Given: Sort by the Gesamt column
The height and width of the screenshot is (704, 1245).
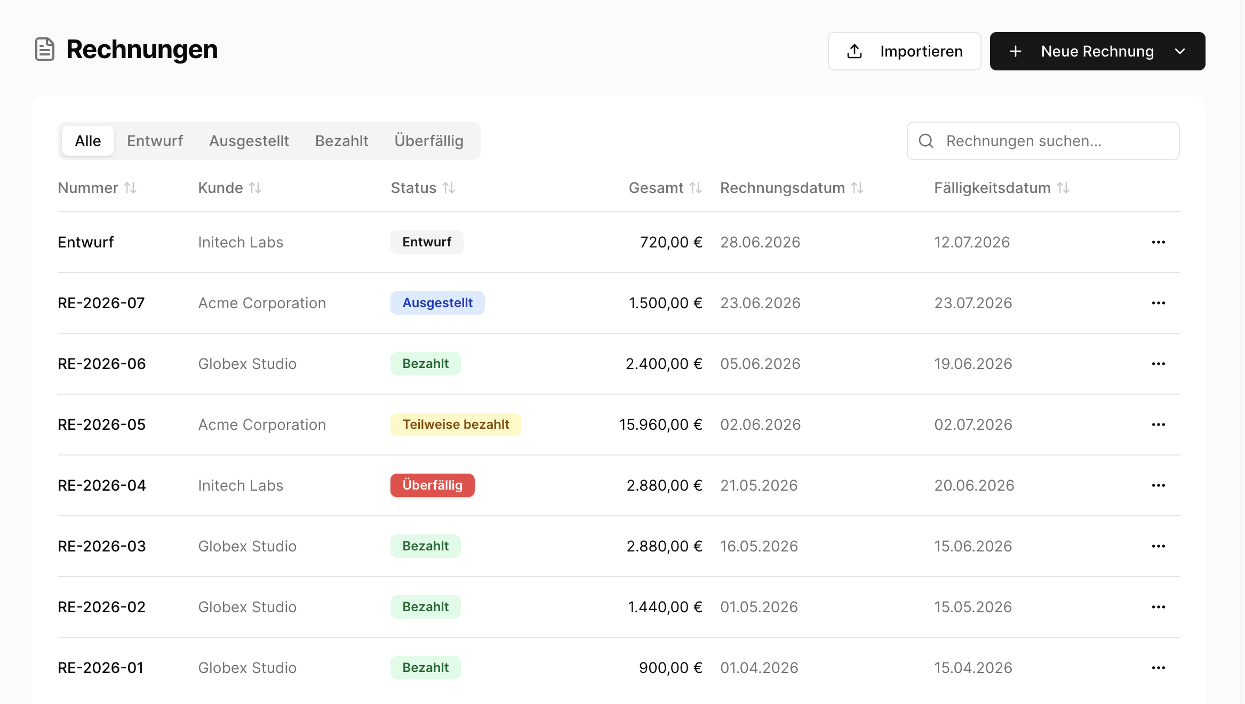Looking at the screenshot, I should (666, 188).
